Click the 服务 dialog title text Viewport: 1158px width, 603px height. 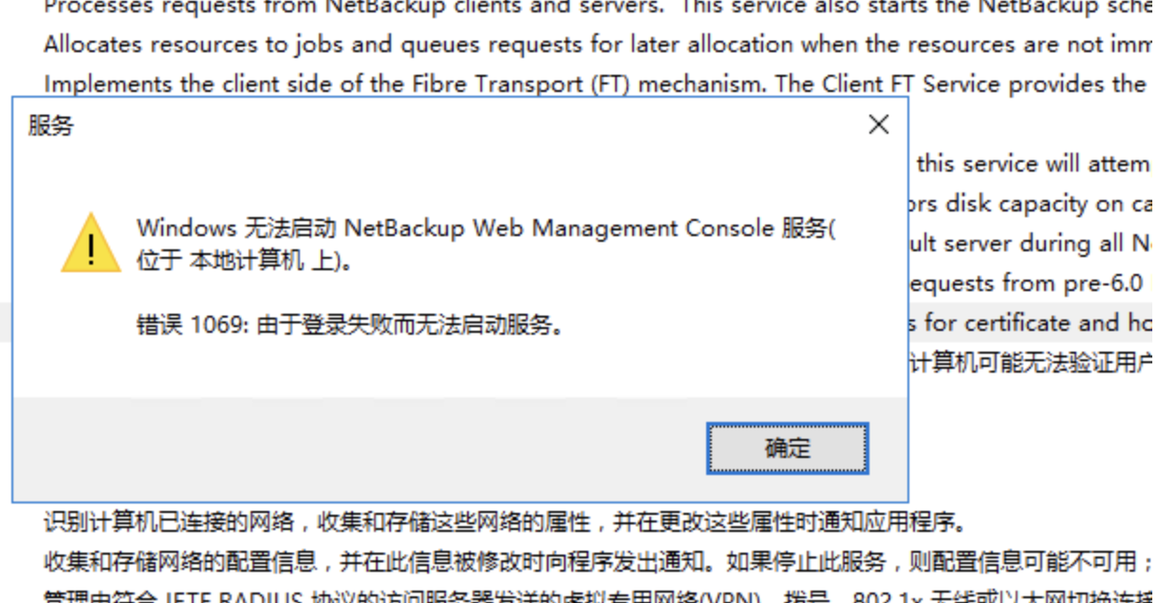coord(51,126)
